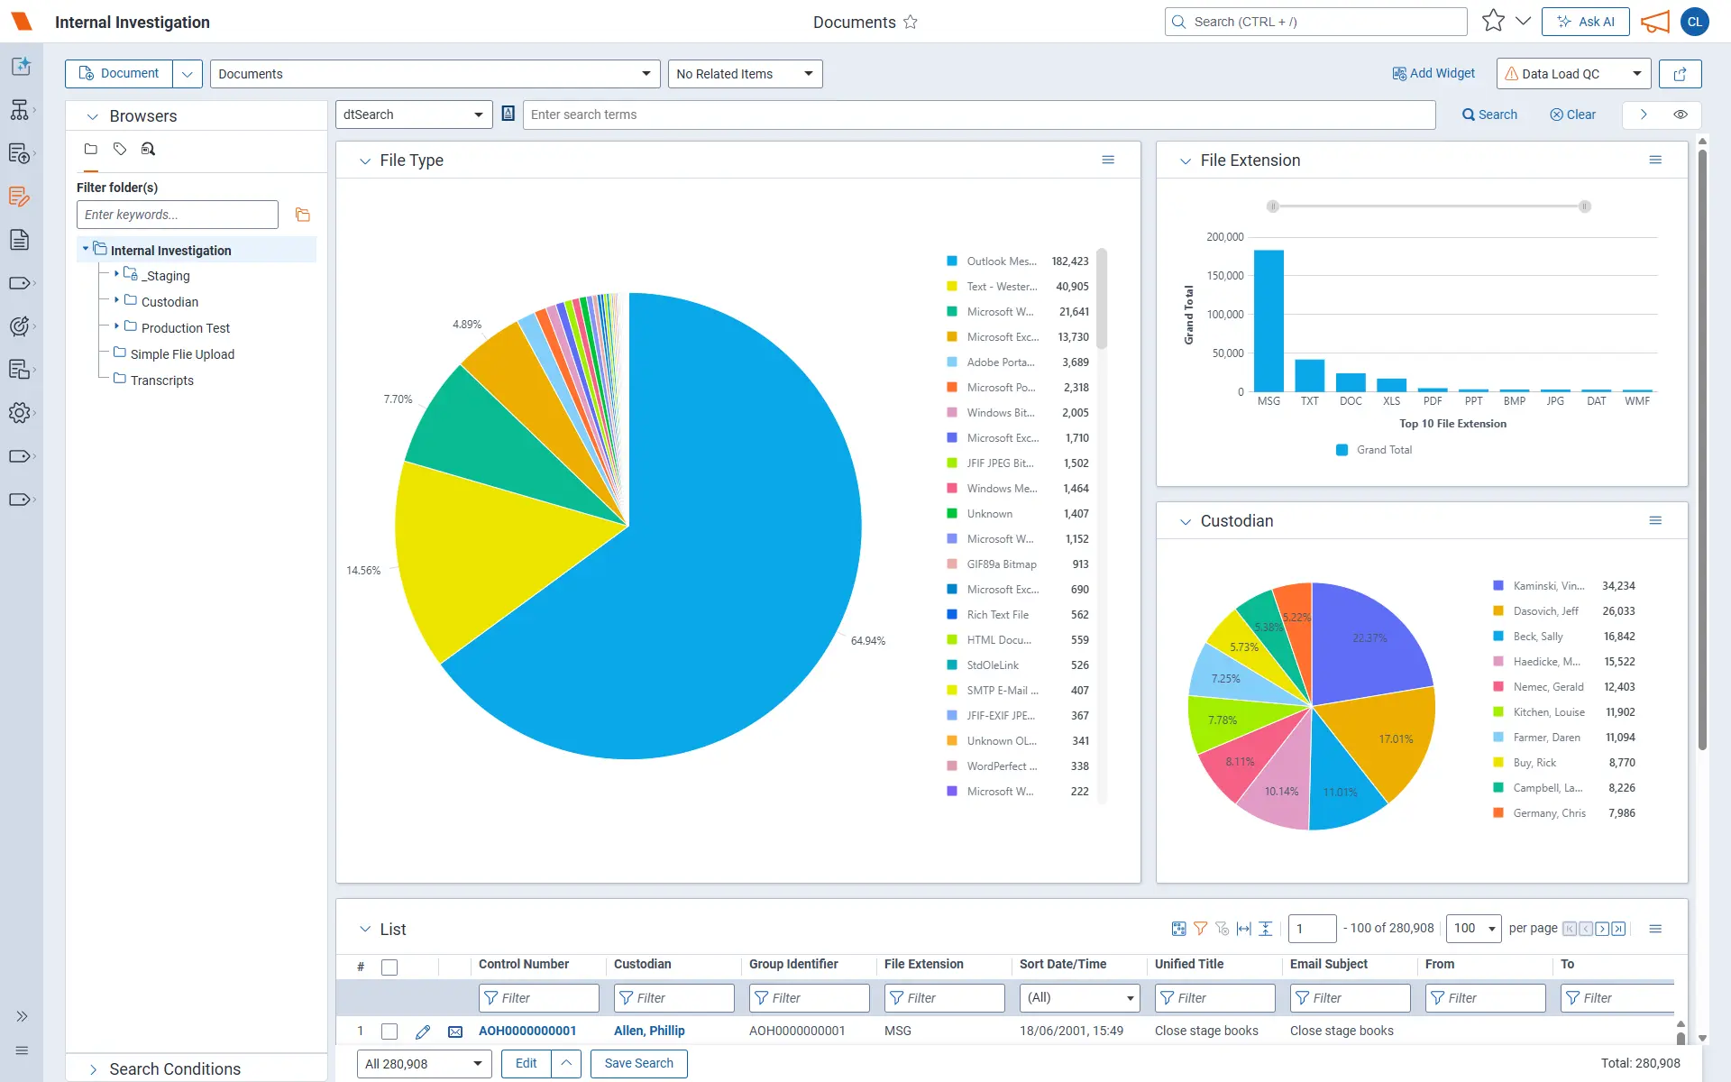Open the dtSearch index dropdown

click(414, 115)
